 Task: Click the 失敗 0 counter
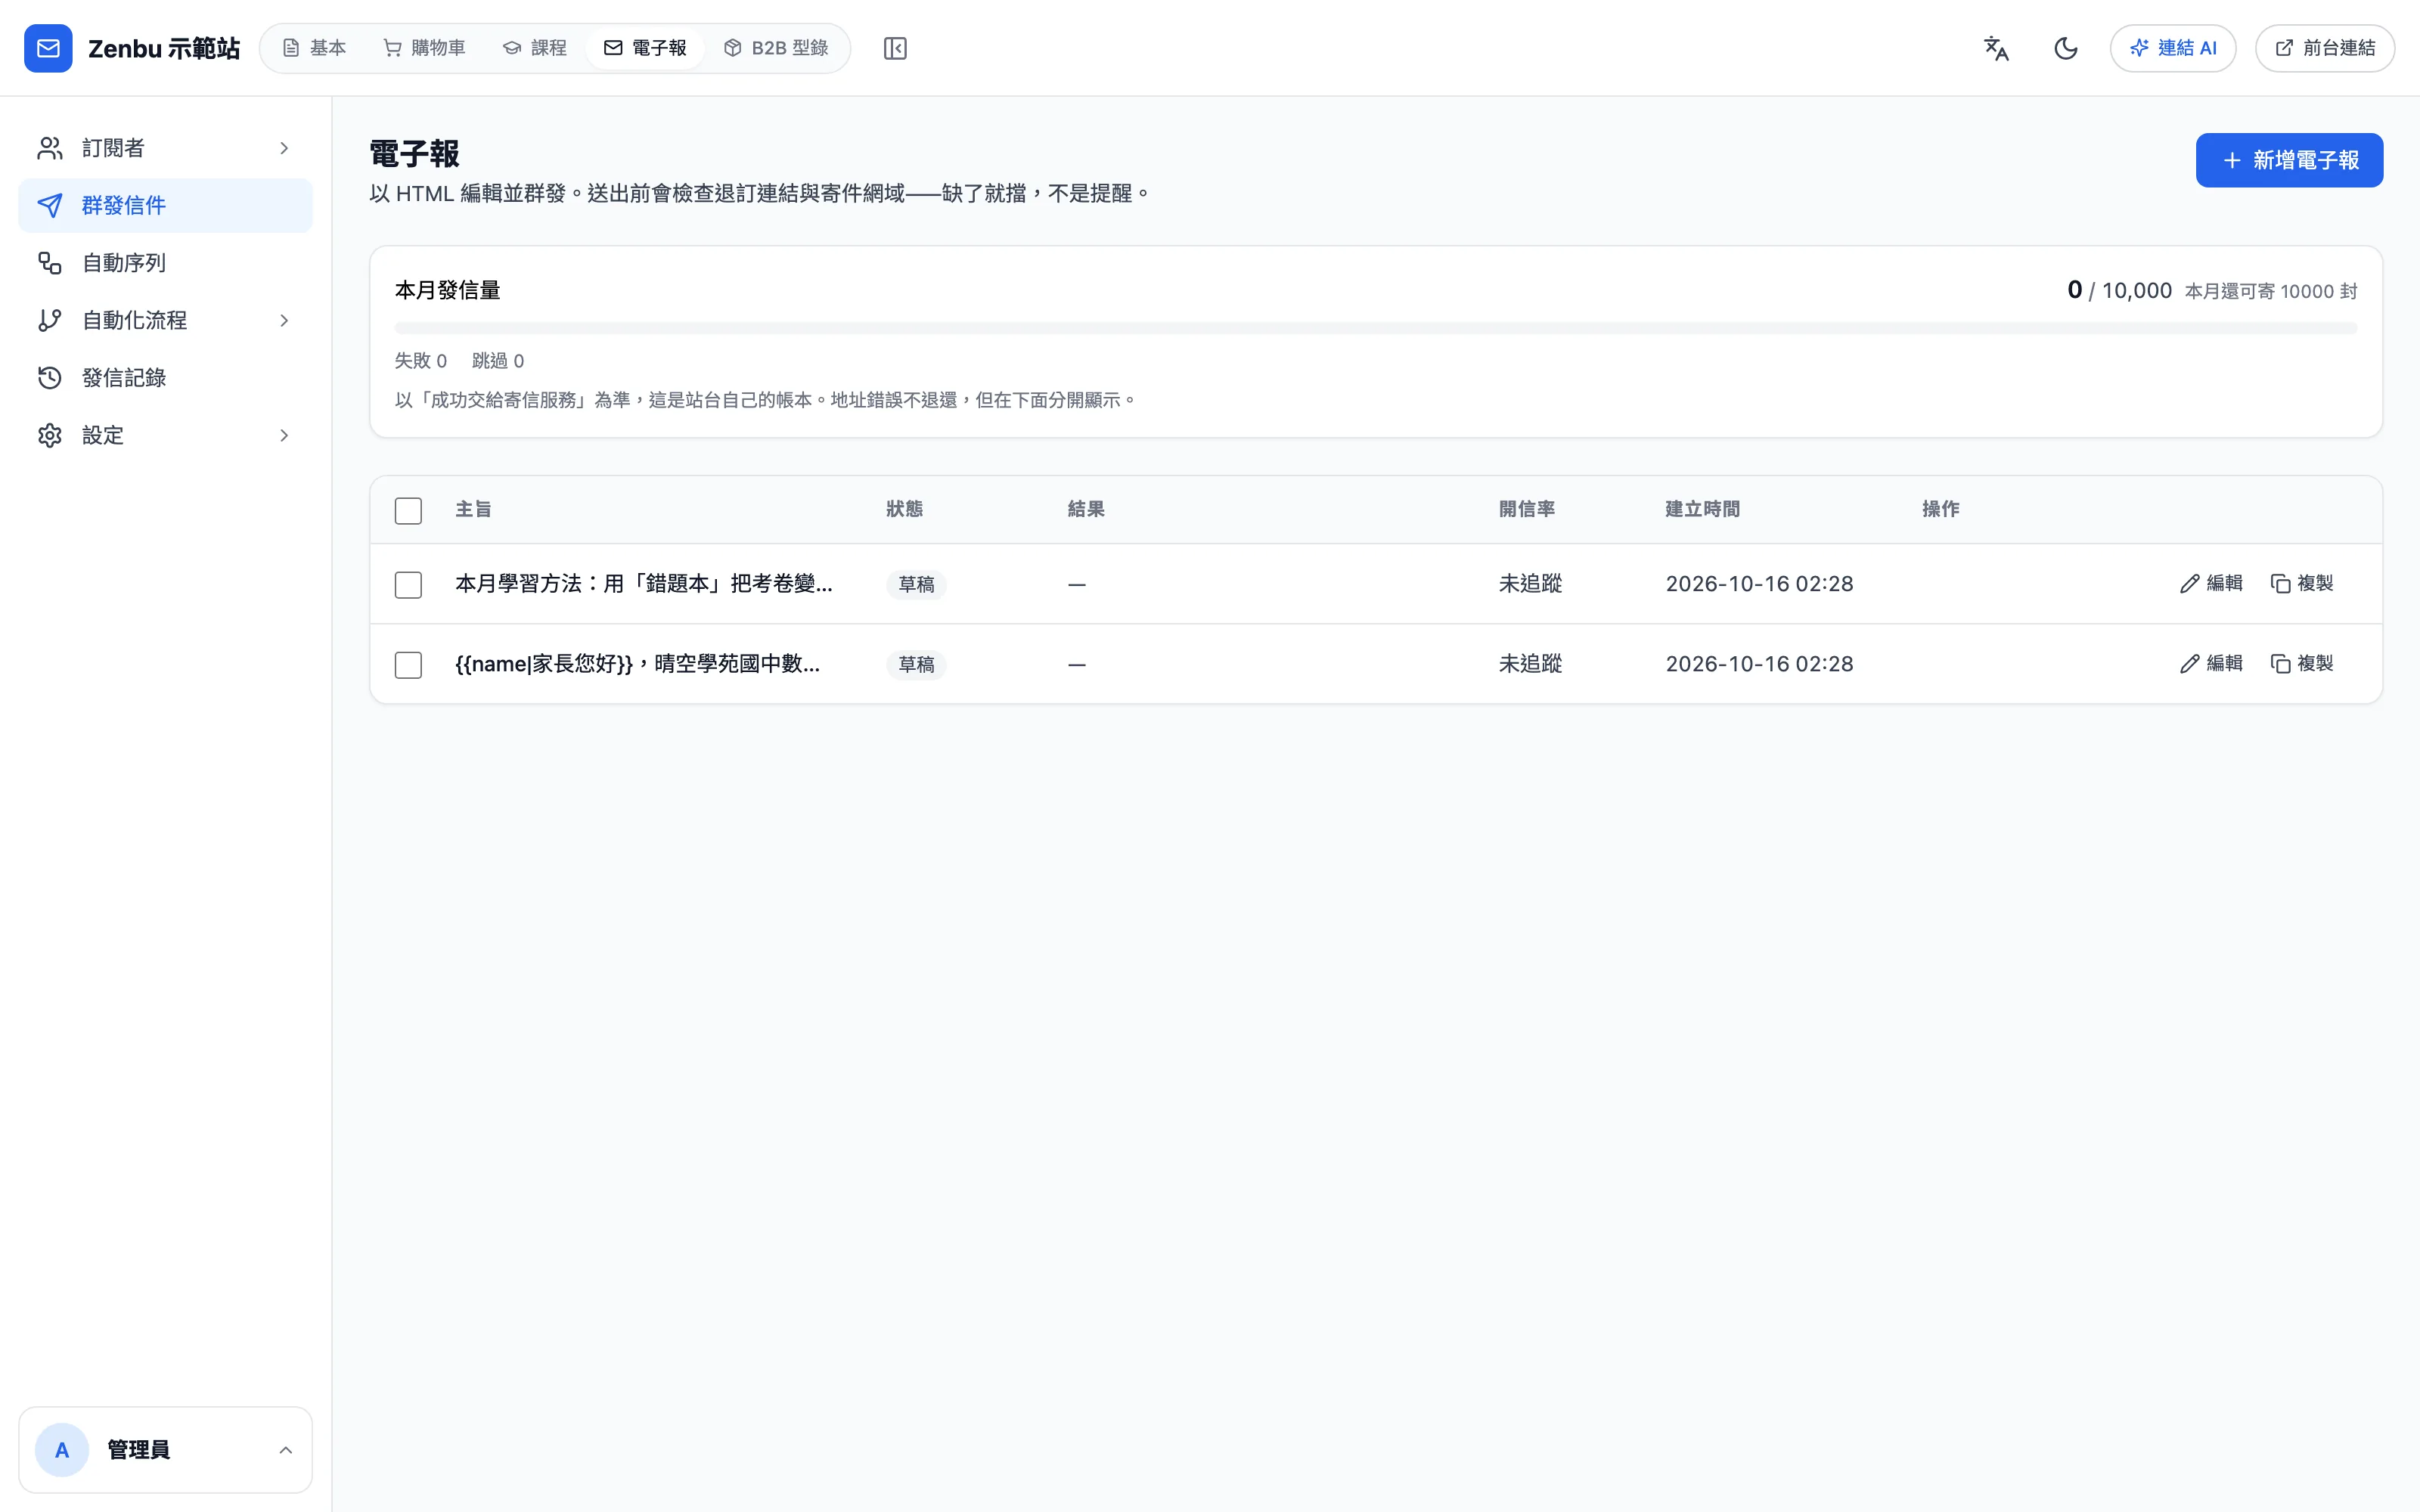click(x=420, y=360)
